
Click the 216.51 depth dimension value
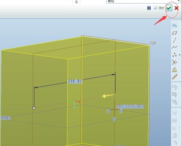click(75, 81)
